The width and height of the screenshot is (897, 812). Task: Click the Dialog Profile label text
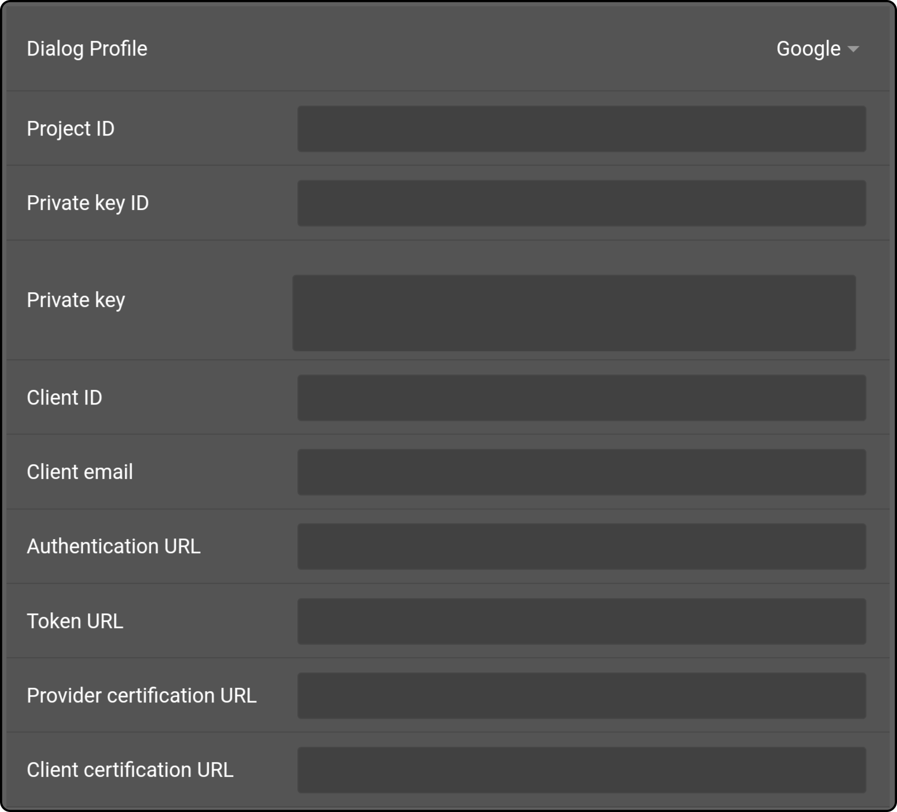tap(87, 49)
